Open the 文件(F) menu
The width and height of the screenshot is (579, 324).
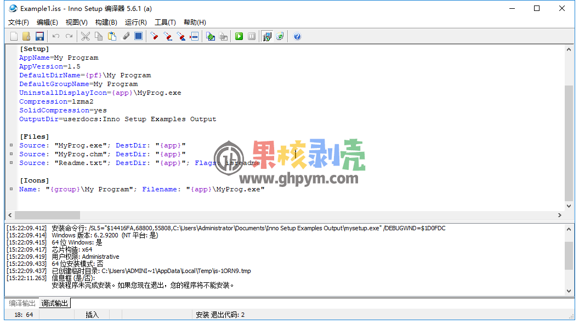[19, 22]
